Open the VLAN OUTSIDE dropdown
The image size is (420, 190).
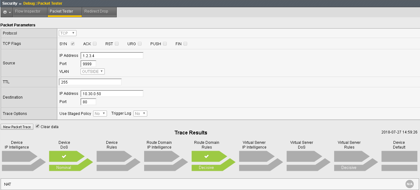pyautogui.click(x=93, y=71)
